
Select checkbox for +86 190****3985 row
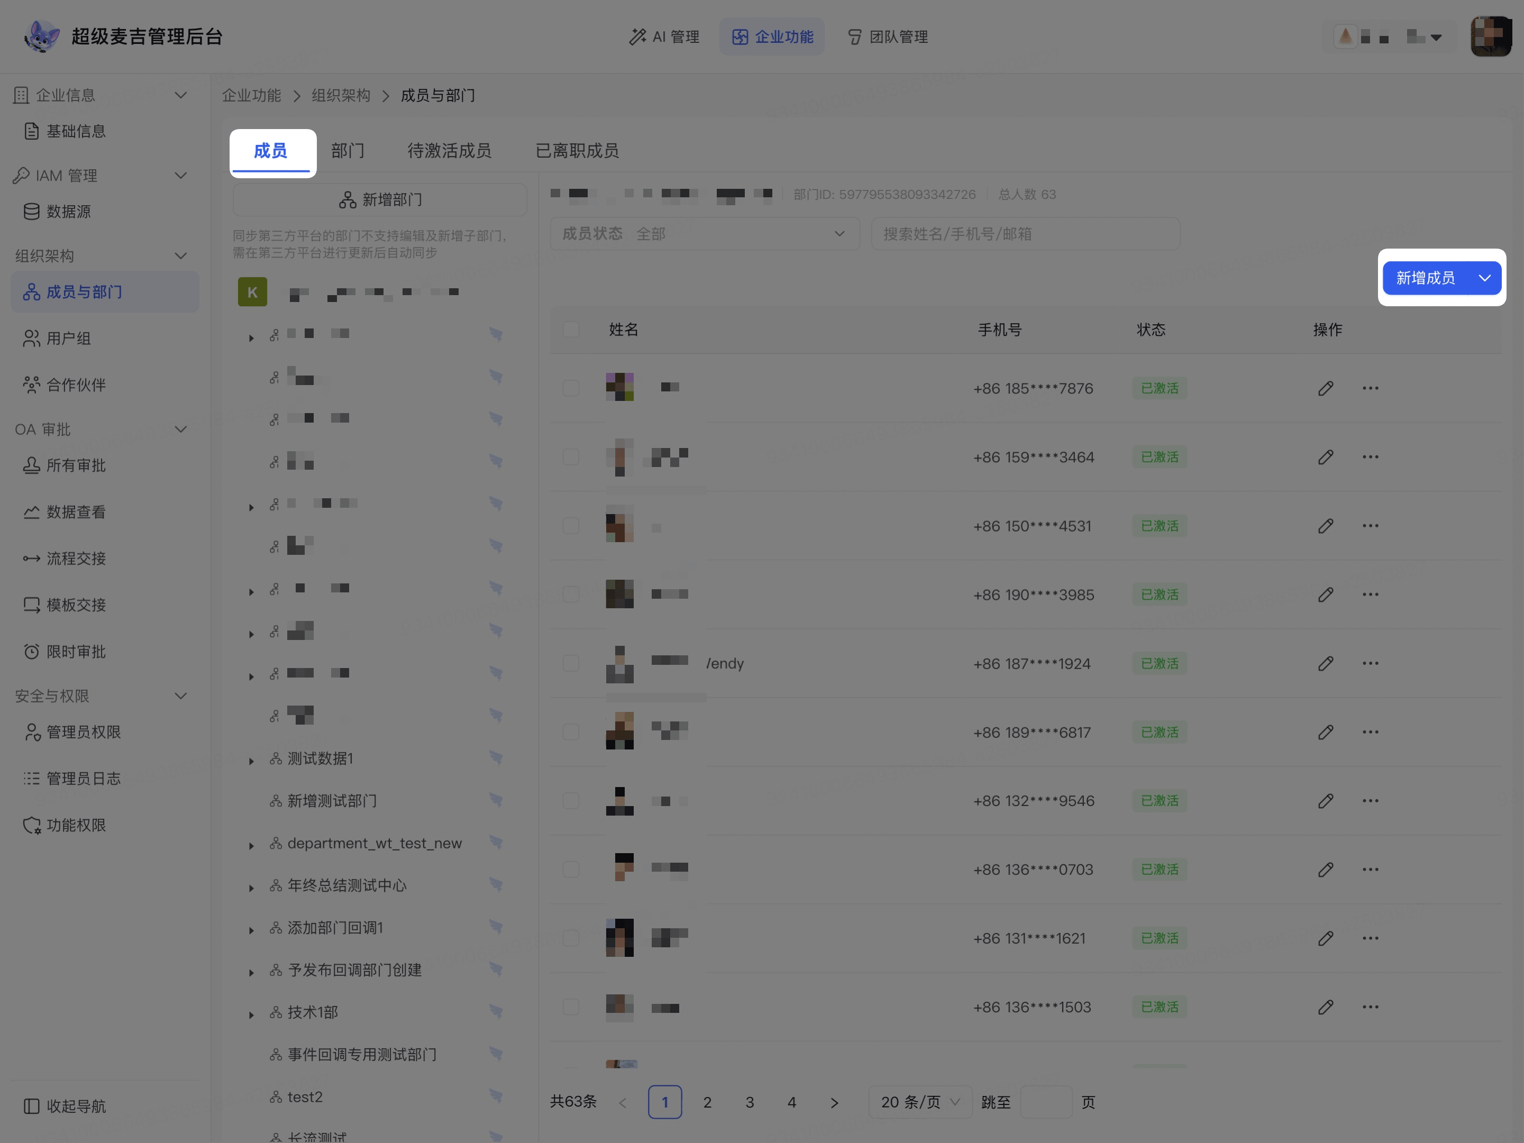pos(570,595)
